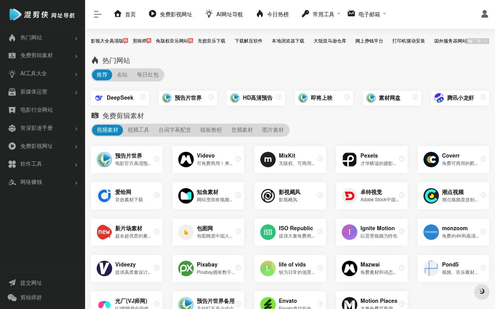
Task: Click the life of vids logo
Action: tap(268, 268)
